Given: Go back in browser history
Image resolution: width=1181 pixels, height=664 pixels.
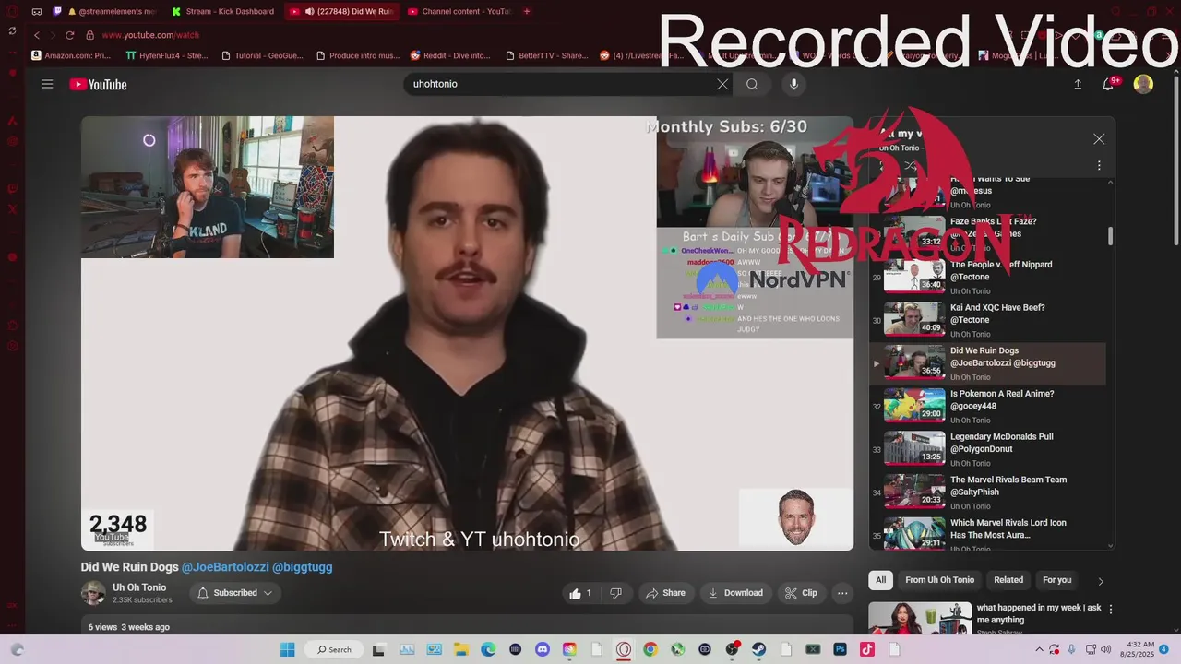Looking at the screenshot, I should [x=37, y=35].
